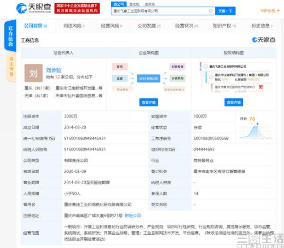
Task: Click the 分支机构 box in the structure diagram
Action: [177, 79]
